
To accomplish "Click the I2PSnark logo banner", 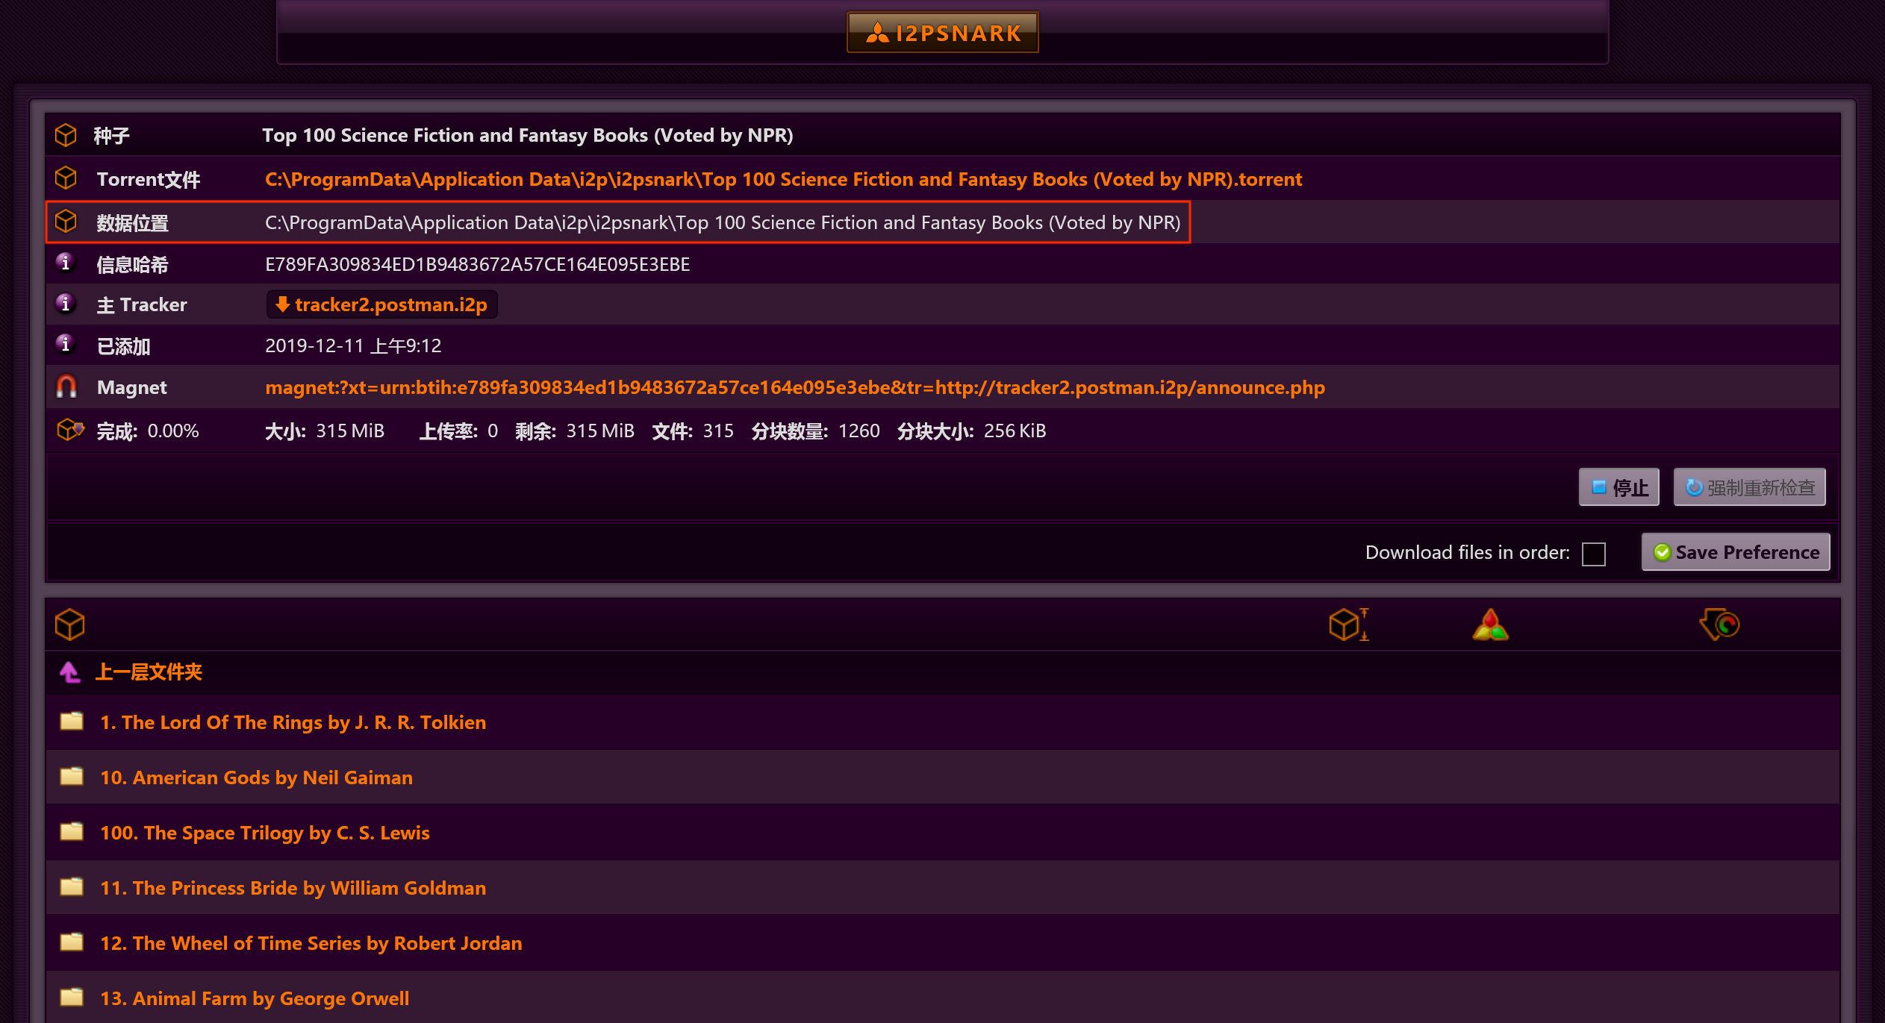I will coord(942,33).
